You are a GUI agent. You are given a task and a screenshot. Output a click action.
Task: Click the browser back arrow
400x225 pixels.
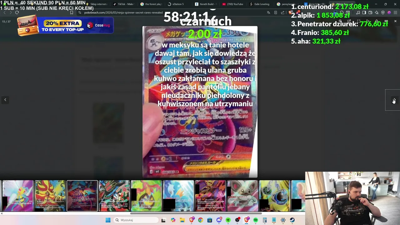pyautogui.click(x=4, y=12)
